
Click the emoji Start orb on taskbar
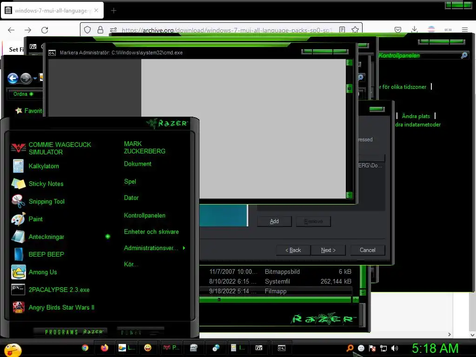point(13,350)
